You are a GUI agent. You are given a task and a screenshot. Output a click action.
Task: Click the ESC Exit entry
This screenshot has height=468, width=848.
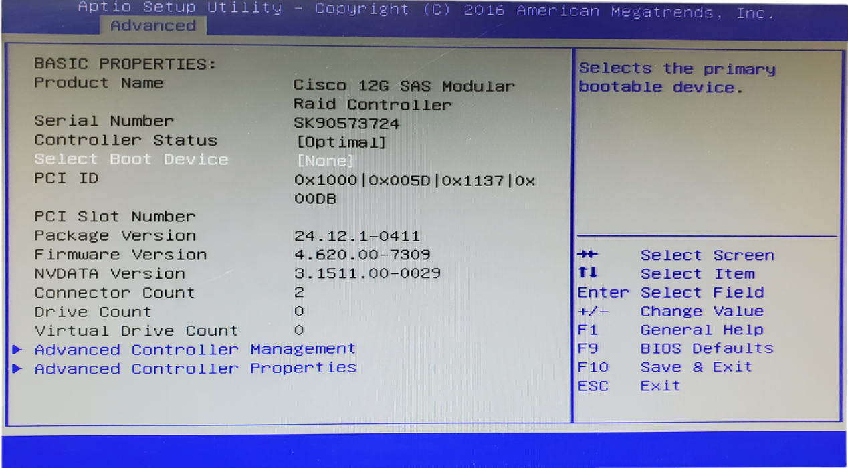629,386
